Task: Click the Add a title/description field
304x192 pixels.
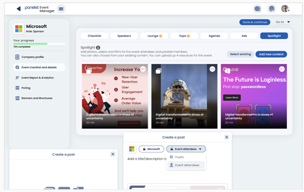Action: coord(147,159)
